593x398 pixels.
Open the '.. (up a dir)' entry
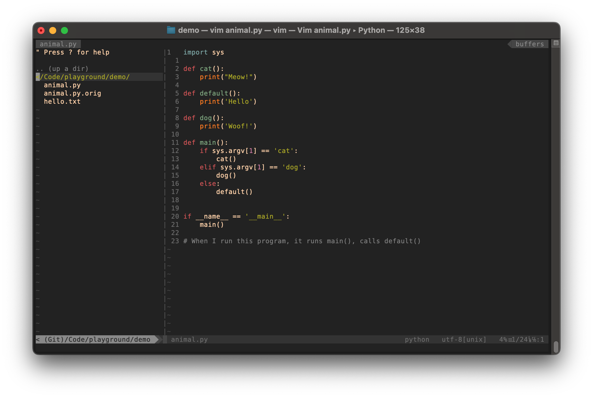click(62, 69)
